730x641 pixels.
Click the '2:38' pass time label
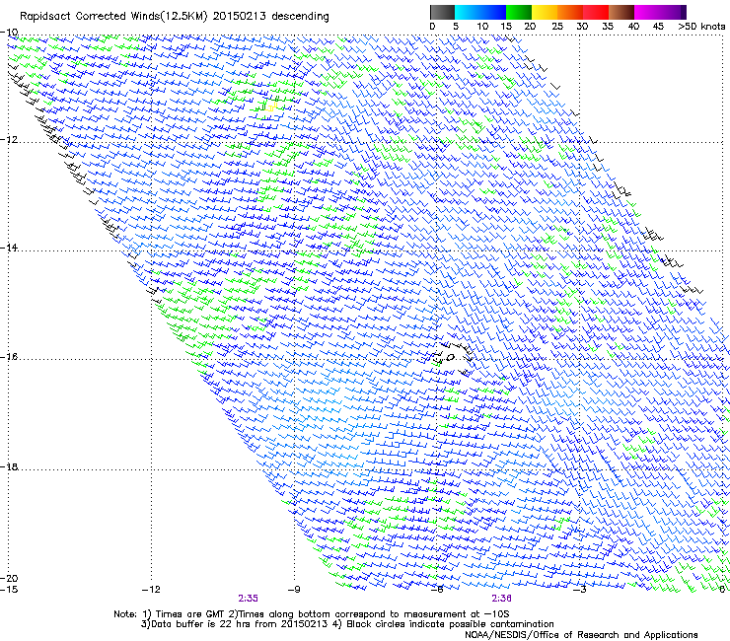click(x=501, y=599)
